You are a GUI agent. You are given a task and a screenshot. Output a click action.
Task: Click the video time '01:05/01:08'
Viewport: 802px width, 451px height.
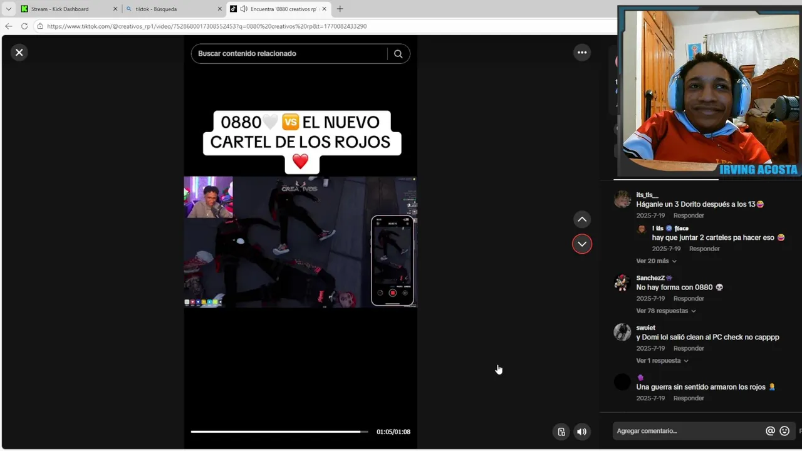[393, 432]
